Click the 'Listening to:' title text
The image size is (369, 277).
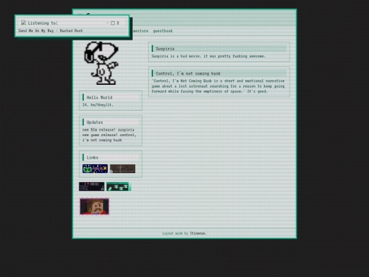[x=43, y=23]
